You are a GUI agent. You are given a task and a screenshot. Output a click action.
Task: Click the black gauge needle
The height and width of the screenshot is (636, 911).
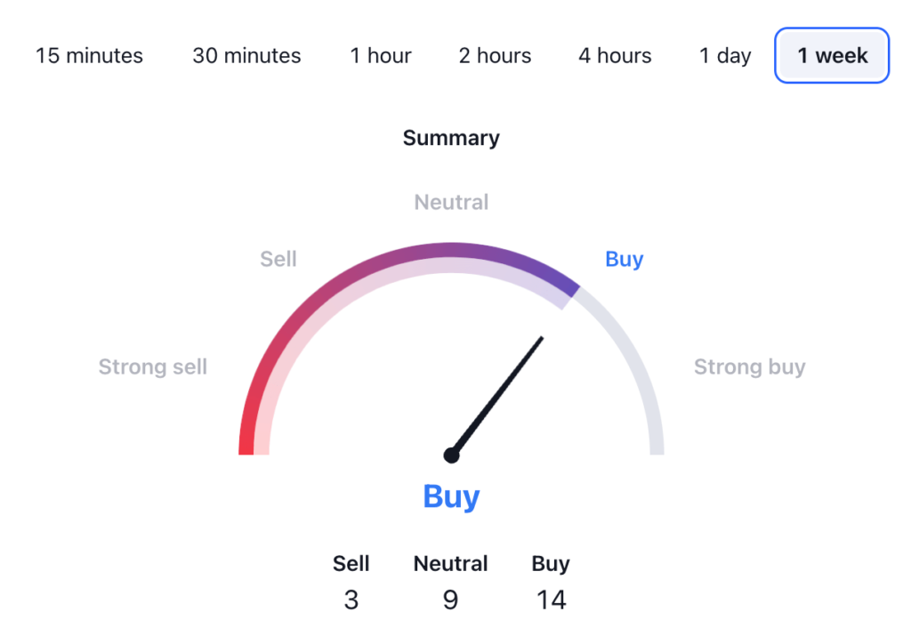click(498, 396)
